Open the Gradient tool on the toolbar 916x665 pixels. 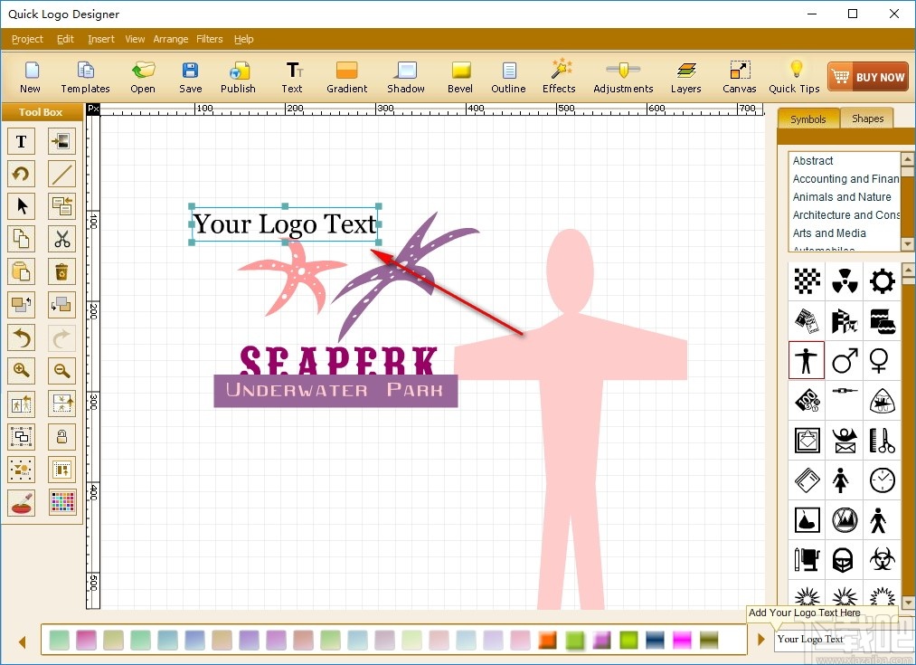click(x=346, y=76)
